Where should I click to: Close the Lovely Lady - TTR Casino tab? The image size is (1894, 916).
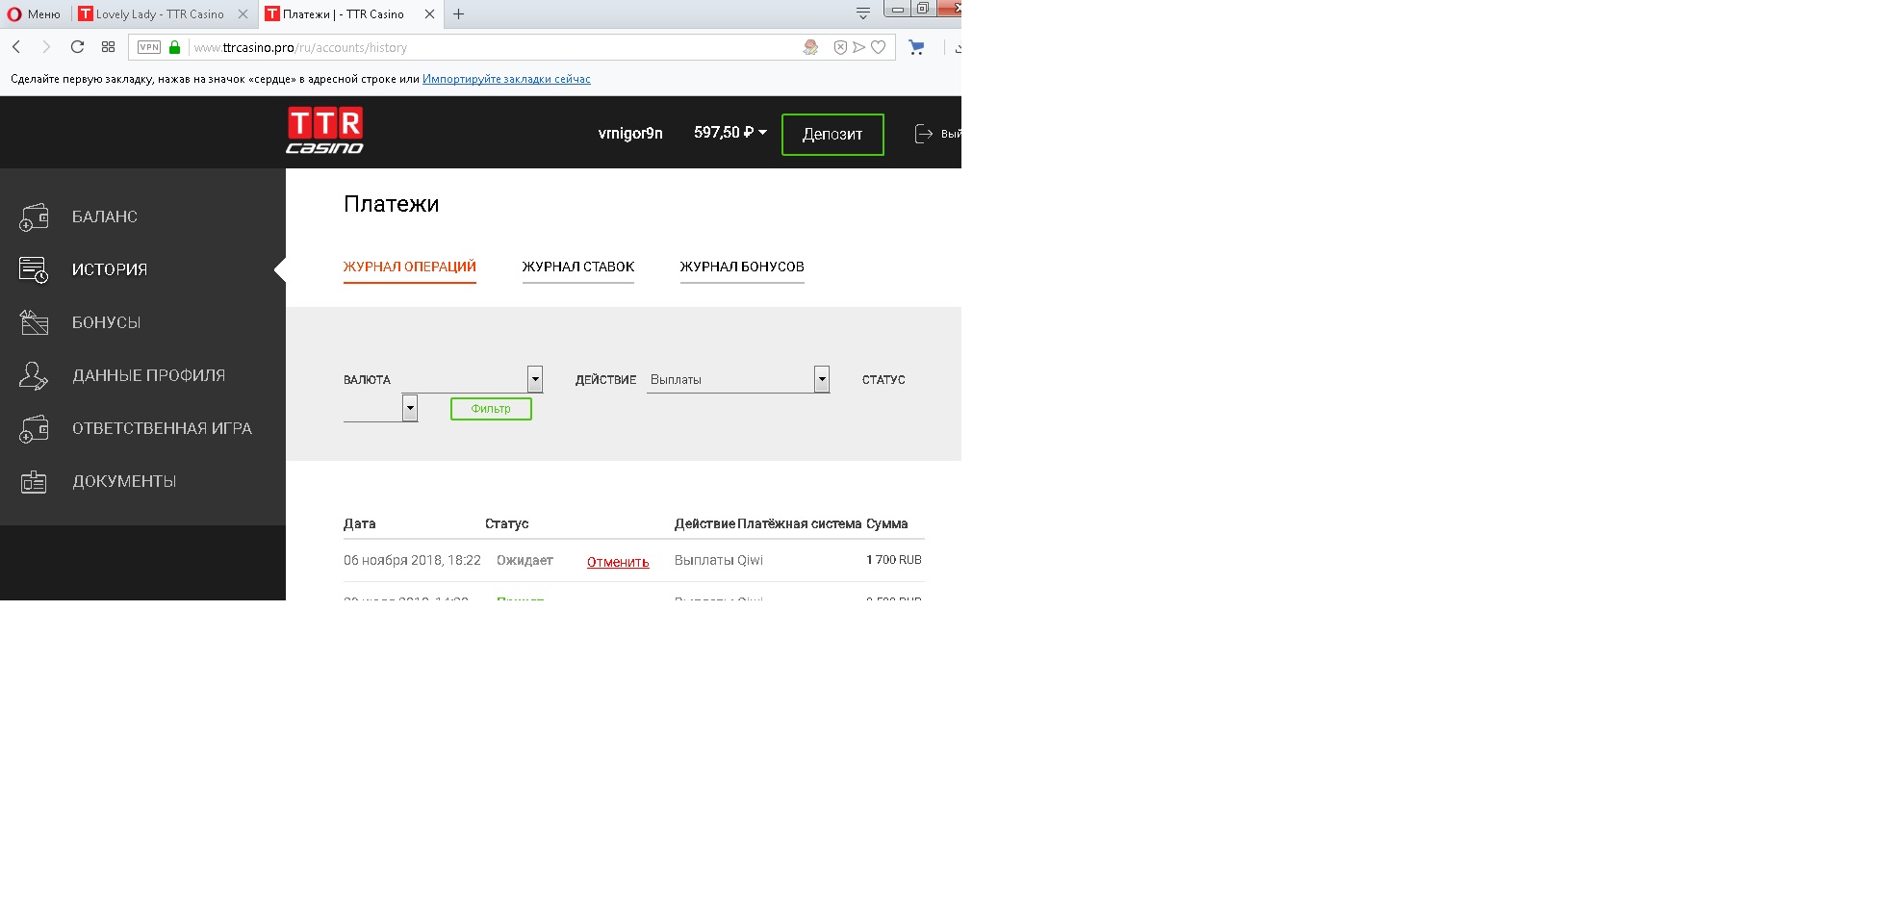click(243, 14)
